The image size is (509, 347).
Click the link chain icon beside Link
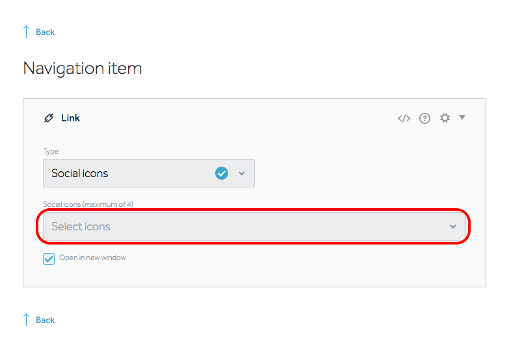(49, 118)
